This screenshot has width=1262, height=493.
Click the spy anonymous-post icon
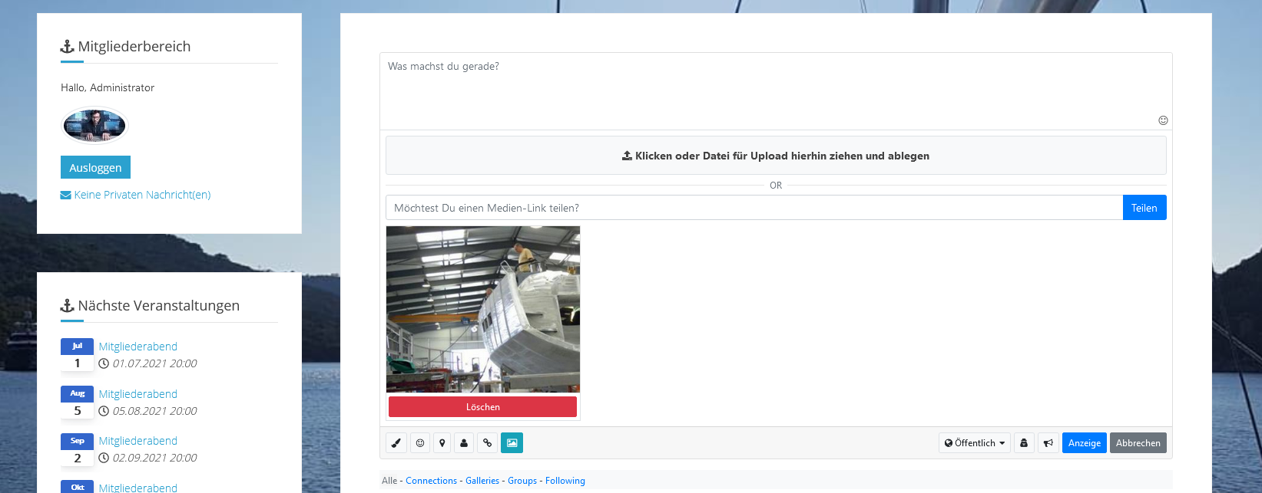tap(1024, 443)
